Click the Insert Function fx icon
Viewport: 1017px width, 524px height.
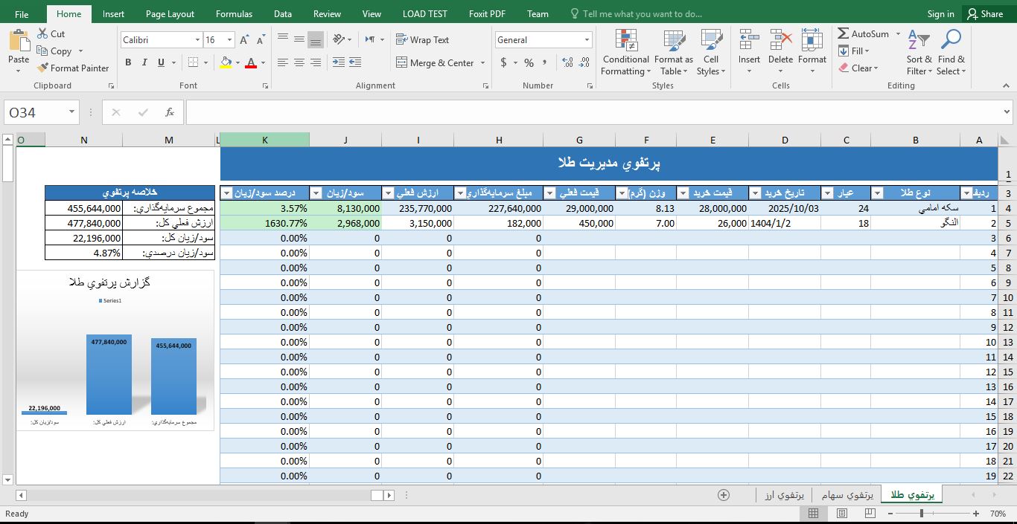(x=170, y=112)
